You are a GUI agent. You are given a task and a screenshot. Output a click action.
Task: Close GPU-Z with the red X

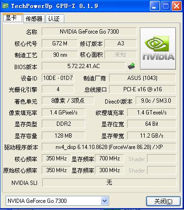point(176,6)
